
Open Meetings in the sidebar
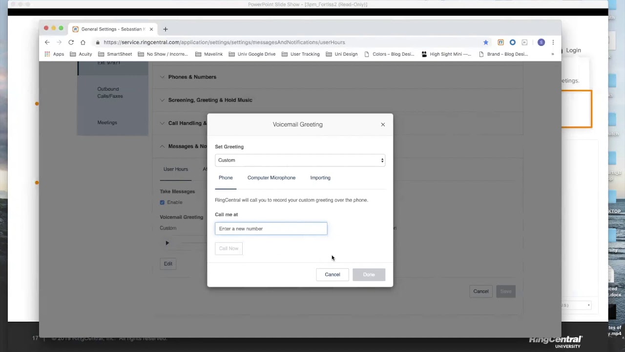pos(107,123)
